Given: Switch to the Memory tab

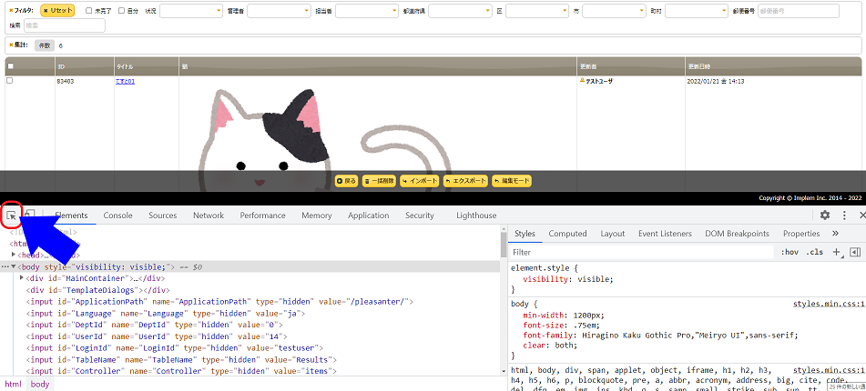Looking at the screenshot, I should pos(317,216).
